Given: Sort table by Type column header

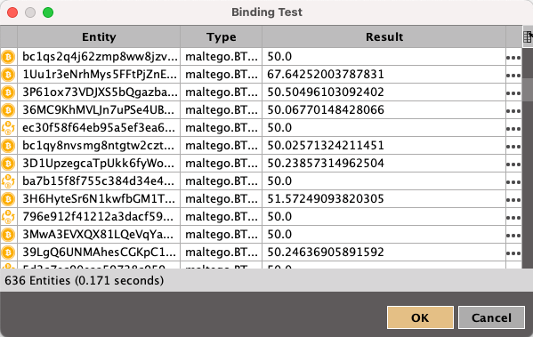Looking at the screenshot, I should pyautogui.click(x=222, y=36).
